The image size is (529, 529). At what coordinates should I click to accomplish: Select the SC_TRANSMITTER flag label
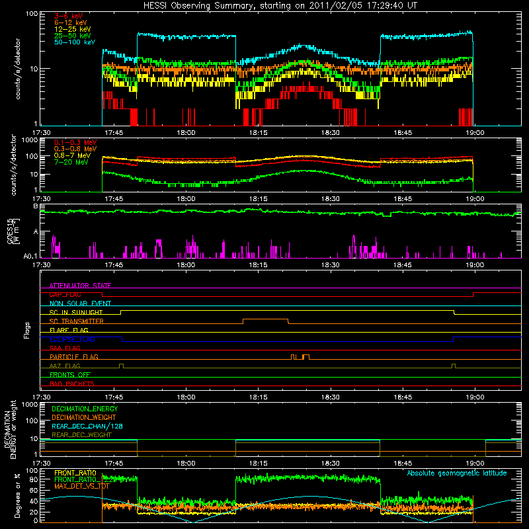(77, 321)
